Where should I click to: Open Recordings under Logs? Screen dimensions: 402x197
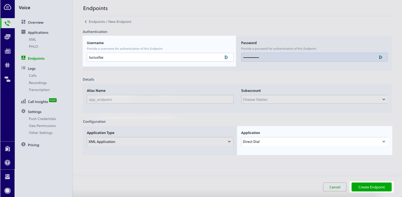pyautogui.click(x=38, y=83)
